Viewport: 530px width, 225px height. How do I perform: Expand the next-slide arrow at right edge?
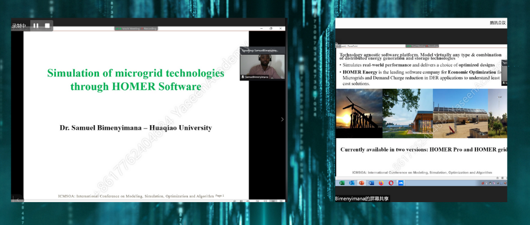(282, 119)
